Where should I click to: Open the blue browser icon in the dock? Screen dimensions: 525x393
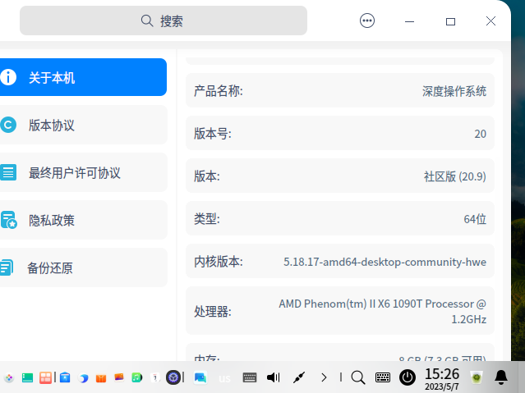(x=83, y=378)
